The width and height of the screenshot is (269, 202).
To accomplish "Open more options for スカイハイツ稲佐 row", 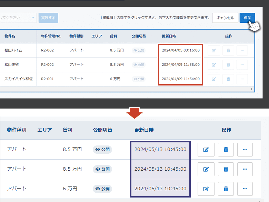I will point(242,79).
